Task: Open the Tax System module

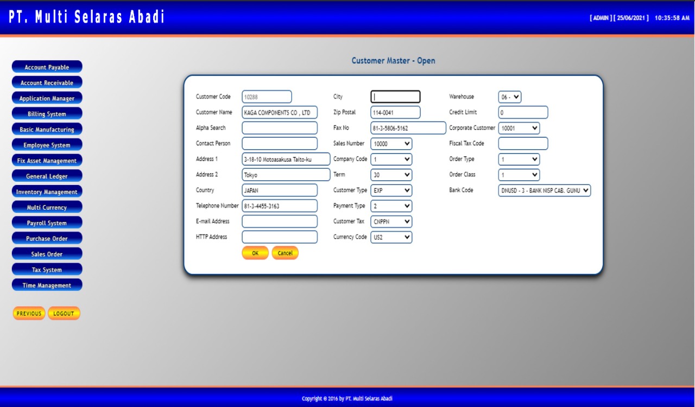Action: coord(47,270)
